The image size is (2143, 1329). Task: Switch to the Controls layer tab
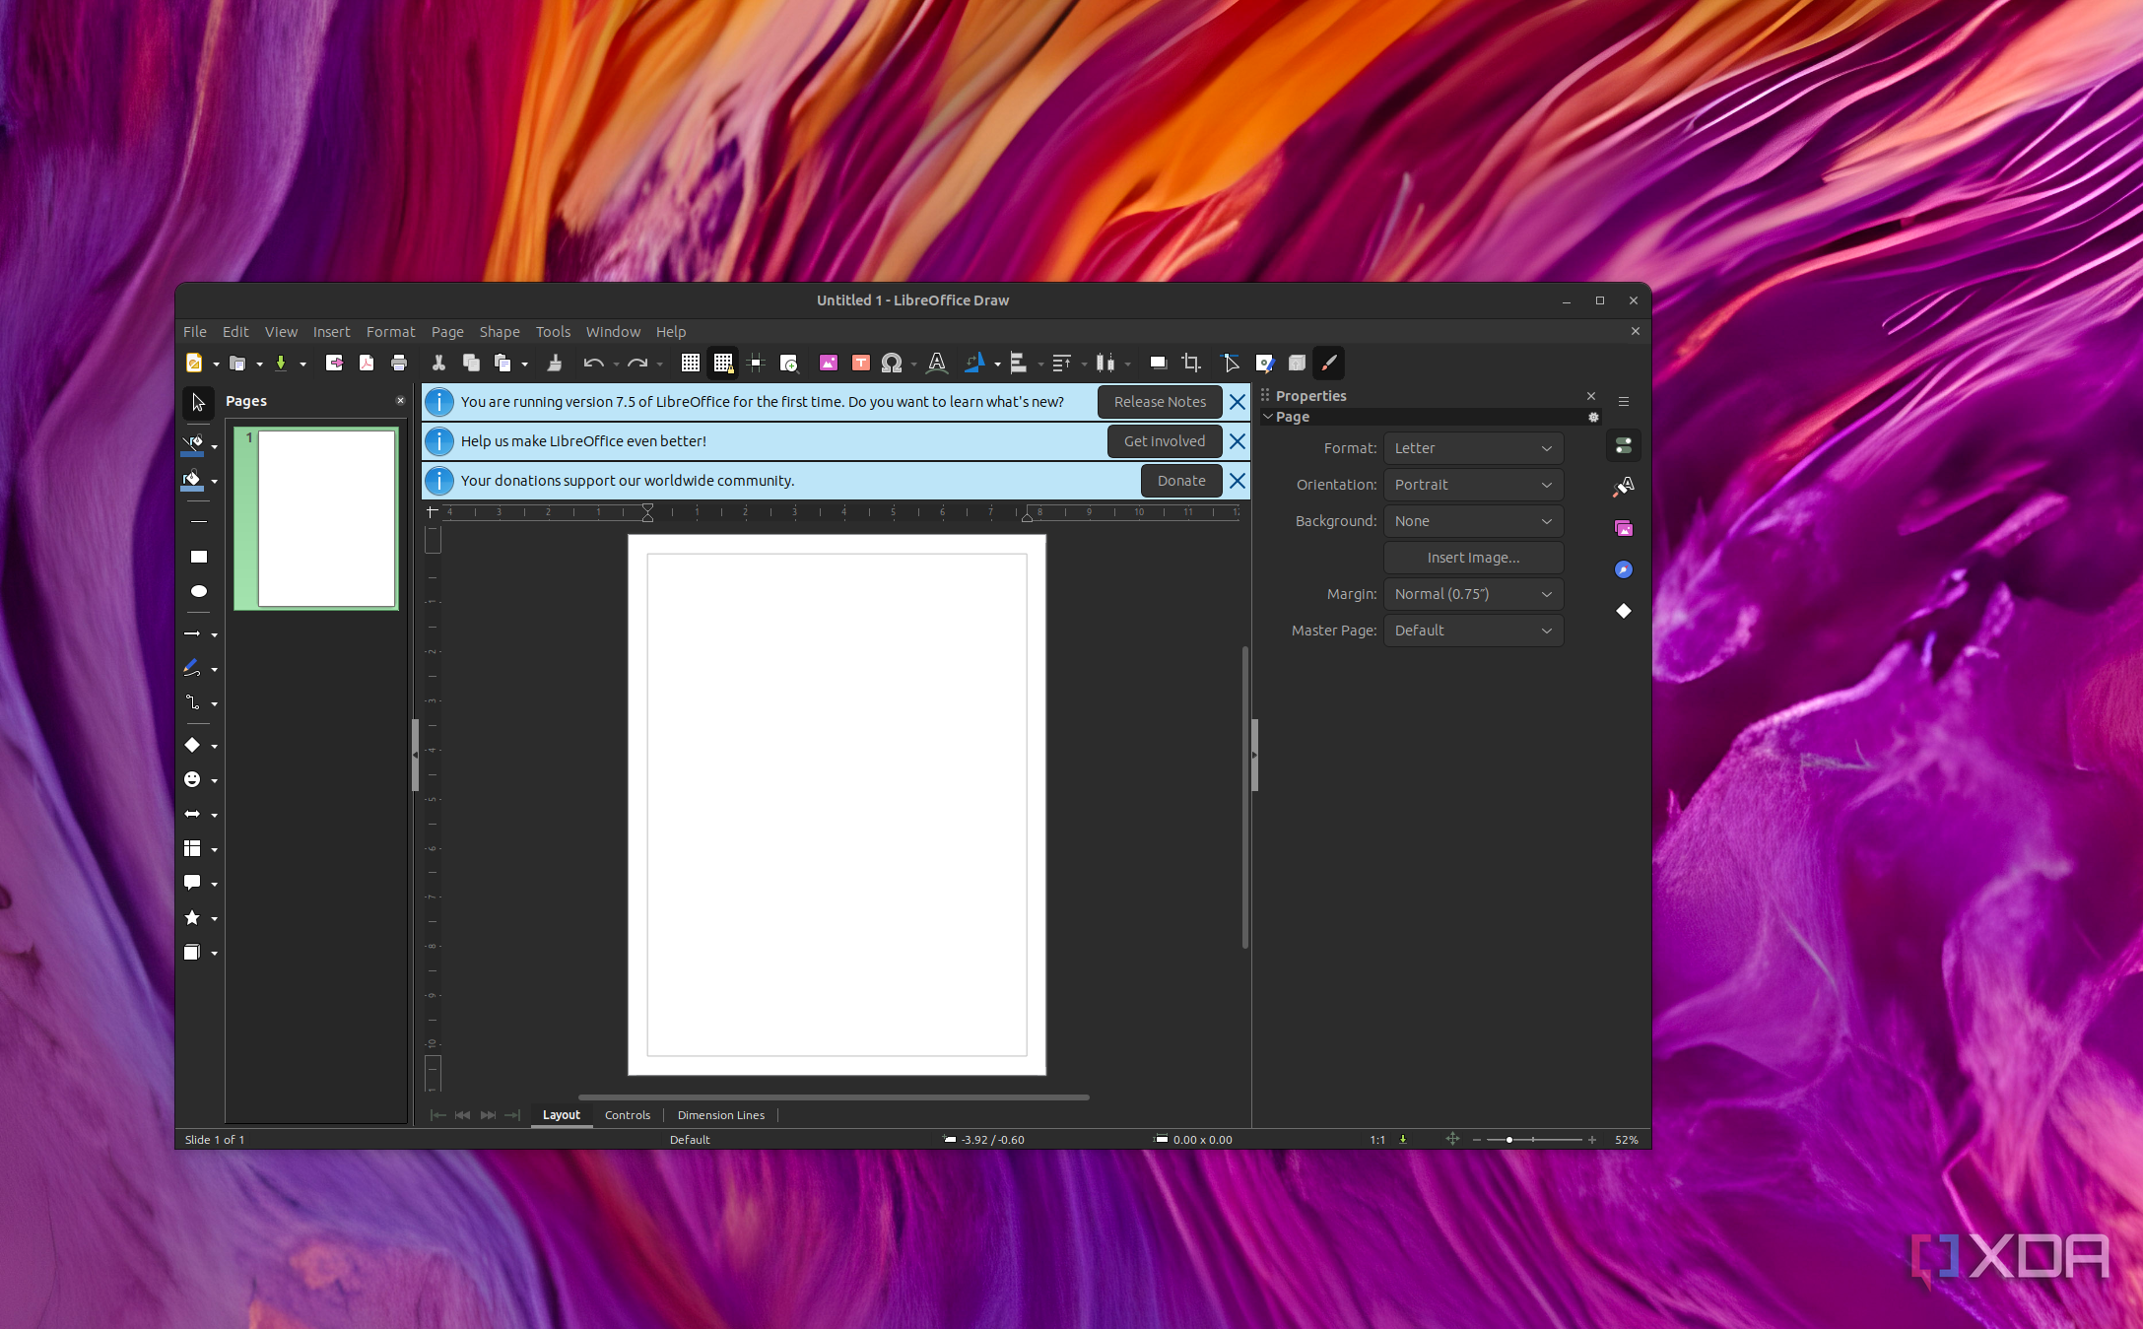(x=628, y=1115)
